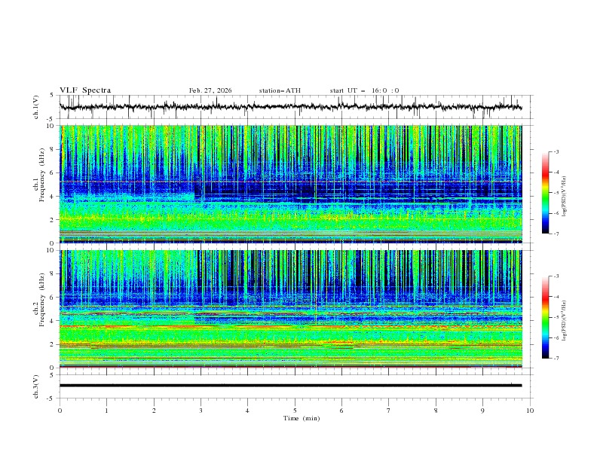Click the "10" kHz tick on ch.1 axis

(52, 126)
